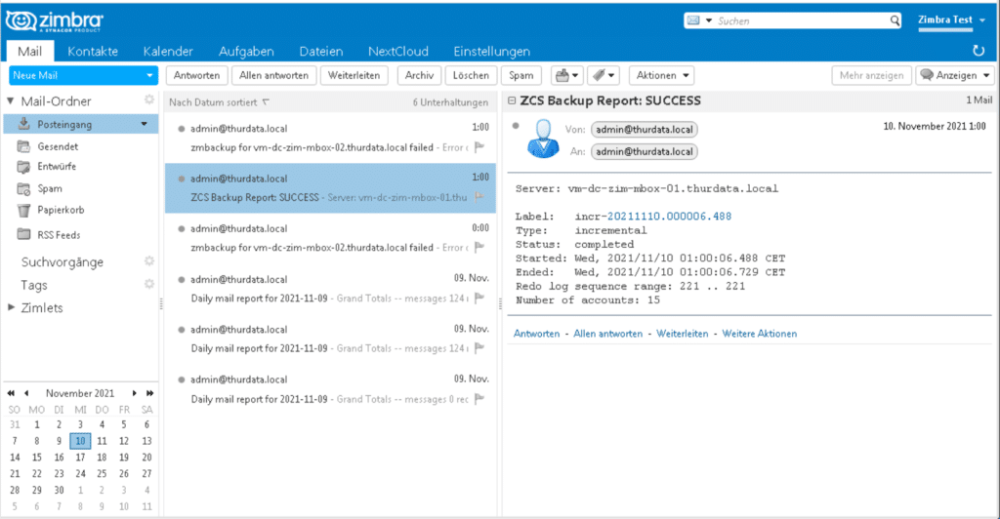The image size is (1000, 519).
Task: Click the Archiv button
Action: 419,75
